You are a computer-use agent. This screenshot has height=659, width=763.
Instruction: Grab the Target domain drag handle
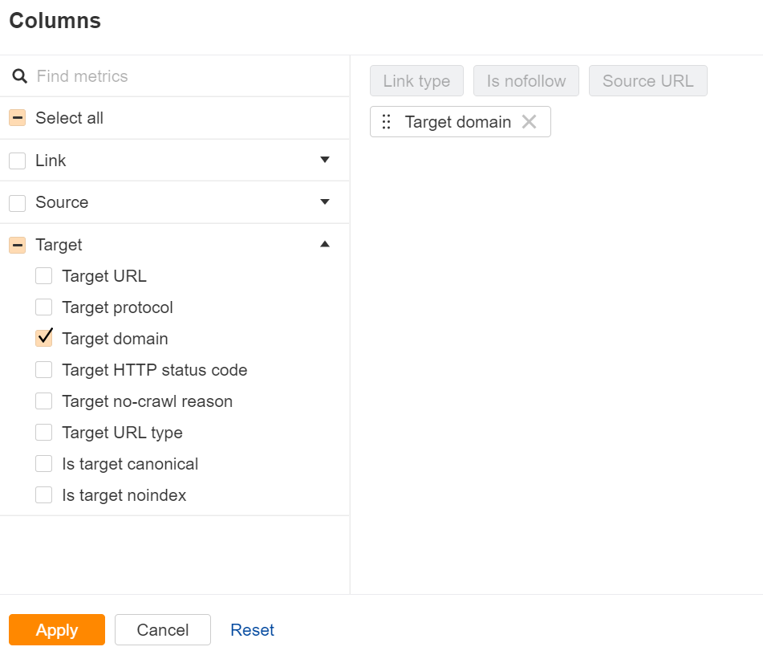pos(386,122)
